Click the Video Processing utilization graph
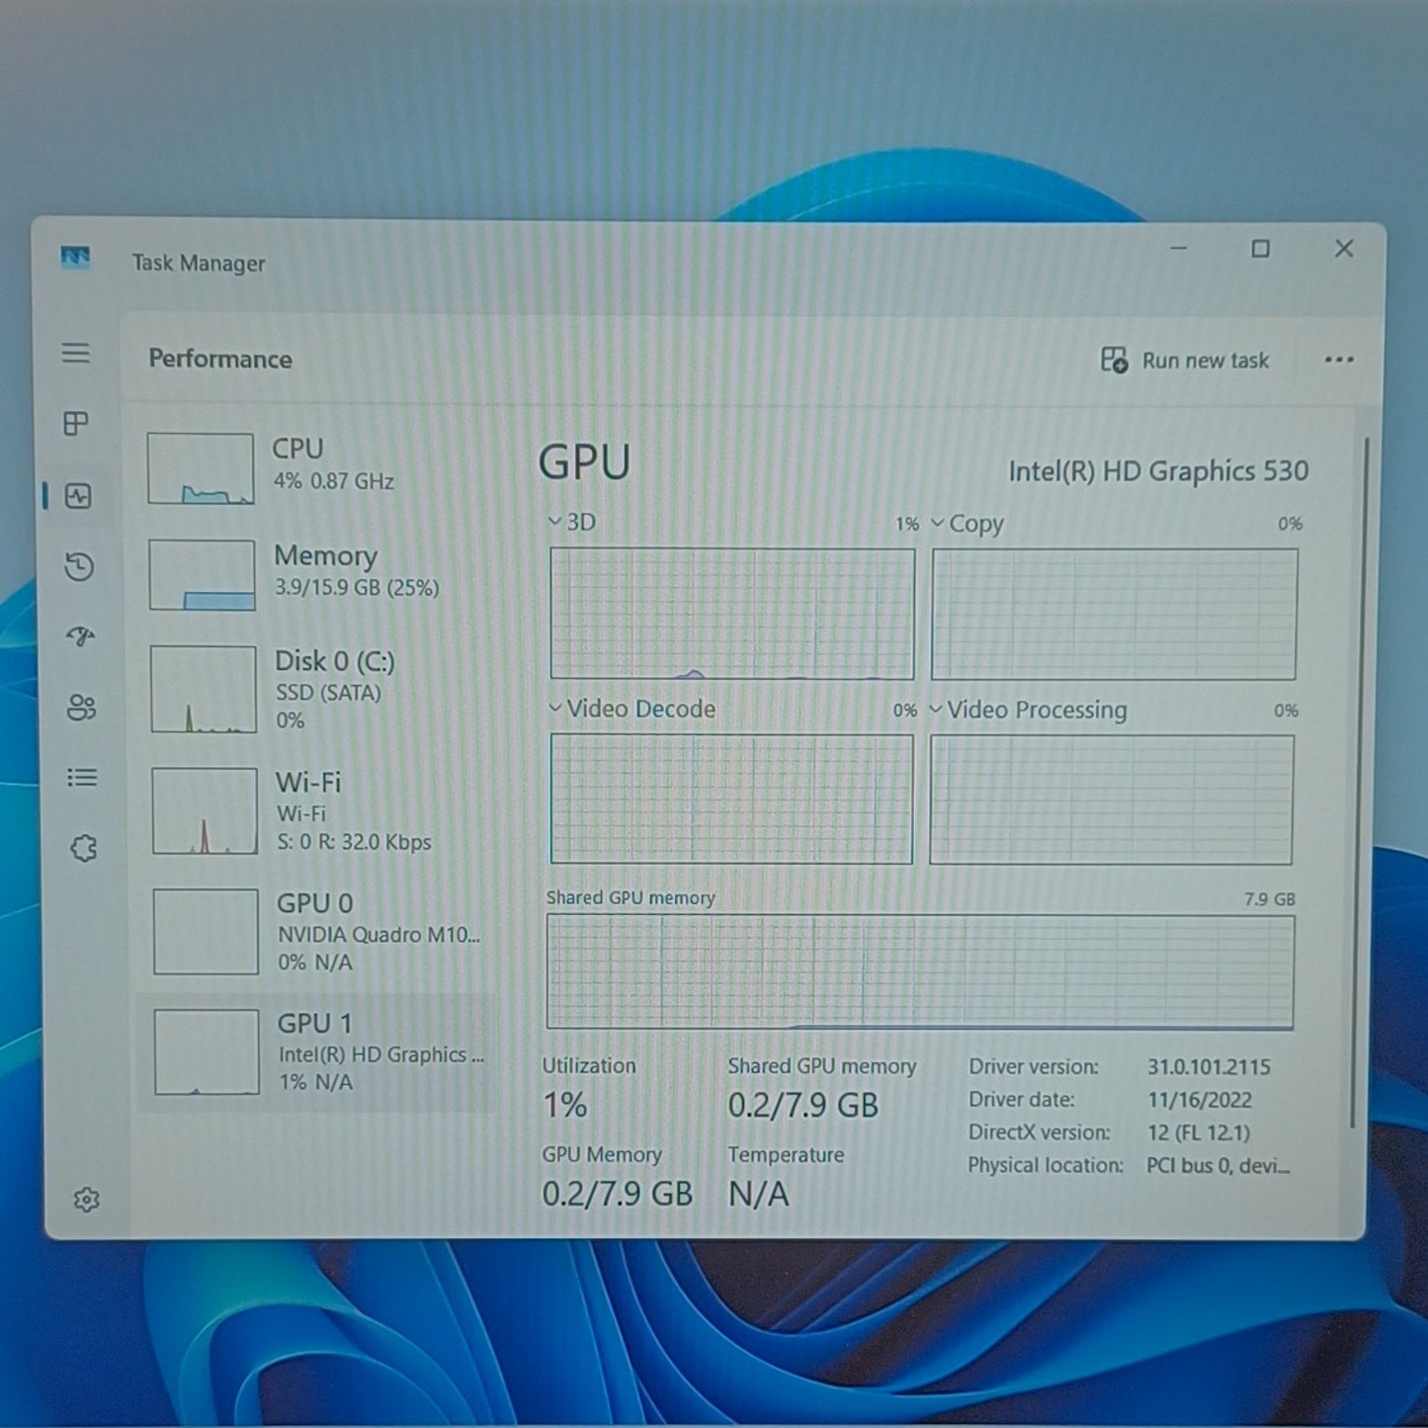 click(1112, 799)
